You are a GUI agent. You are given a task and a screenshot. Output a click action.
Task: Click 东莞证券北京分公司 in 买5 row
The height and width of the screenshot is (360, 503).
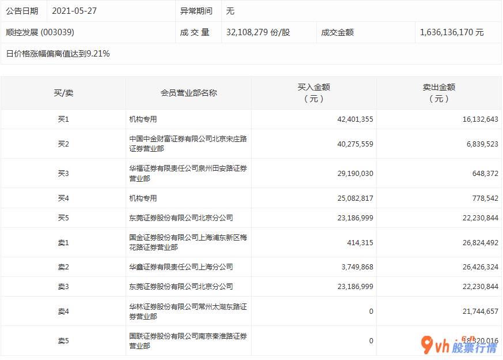[181, 217]
